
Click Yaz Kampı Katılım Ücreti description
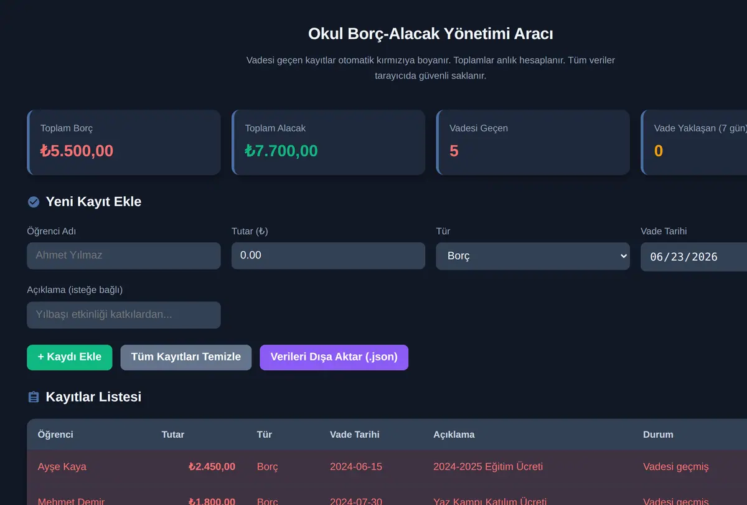pyautogui.click(x=490, y=501)
